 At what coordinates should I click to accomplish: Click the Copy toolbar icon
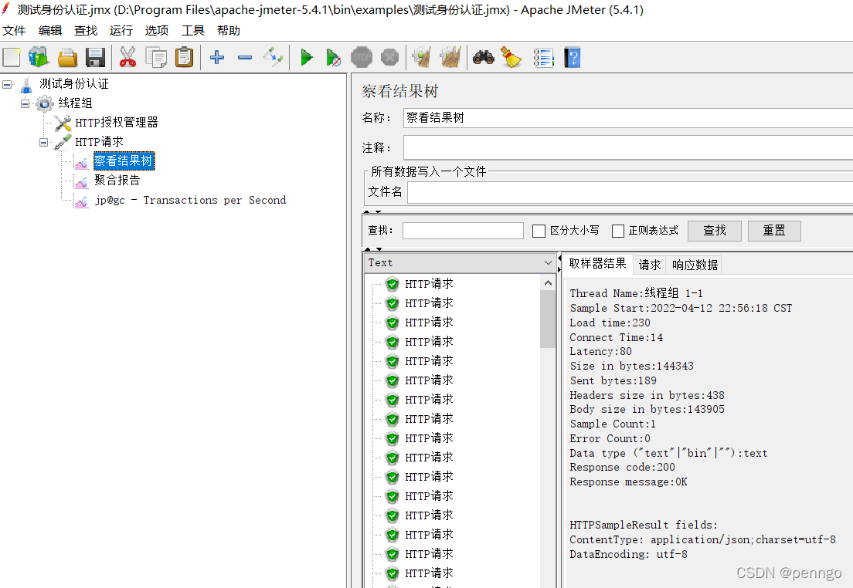156,57
